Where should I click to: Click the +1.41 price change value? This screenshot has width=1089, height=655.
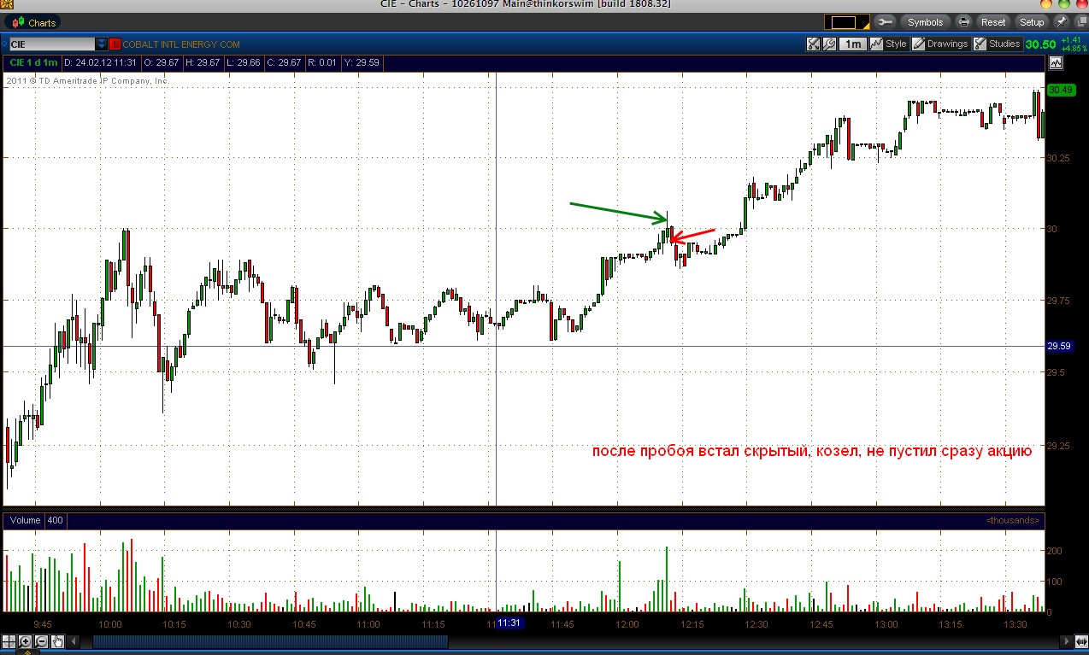coord(1070,40)
